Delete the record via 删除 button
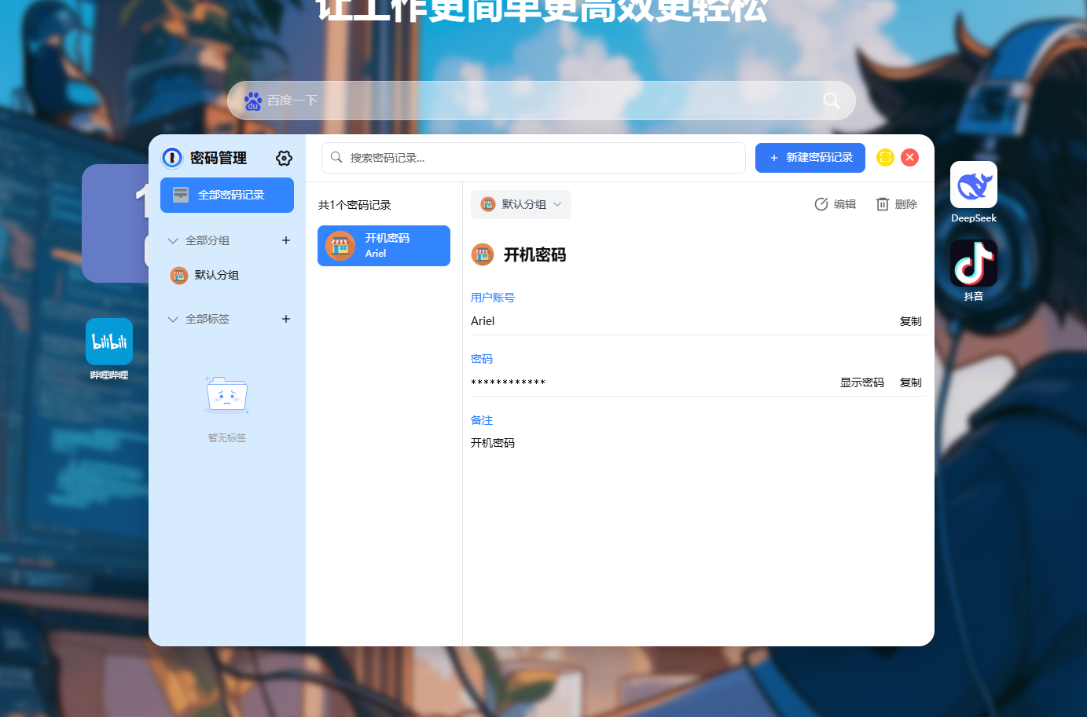This screenshot has width=1087, height=717. tap(897, 204)
